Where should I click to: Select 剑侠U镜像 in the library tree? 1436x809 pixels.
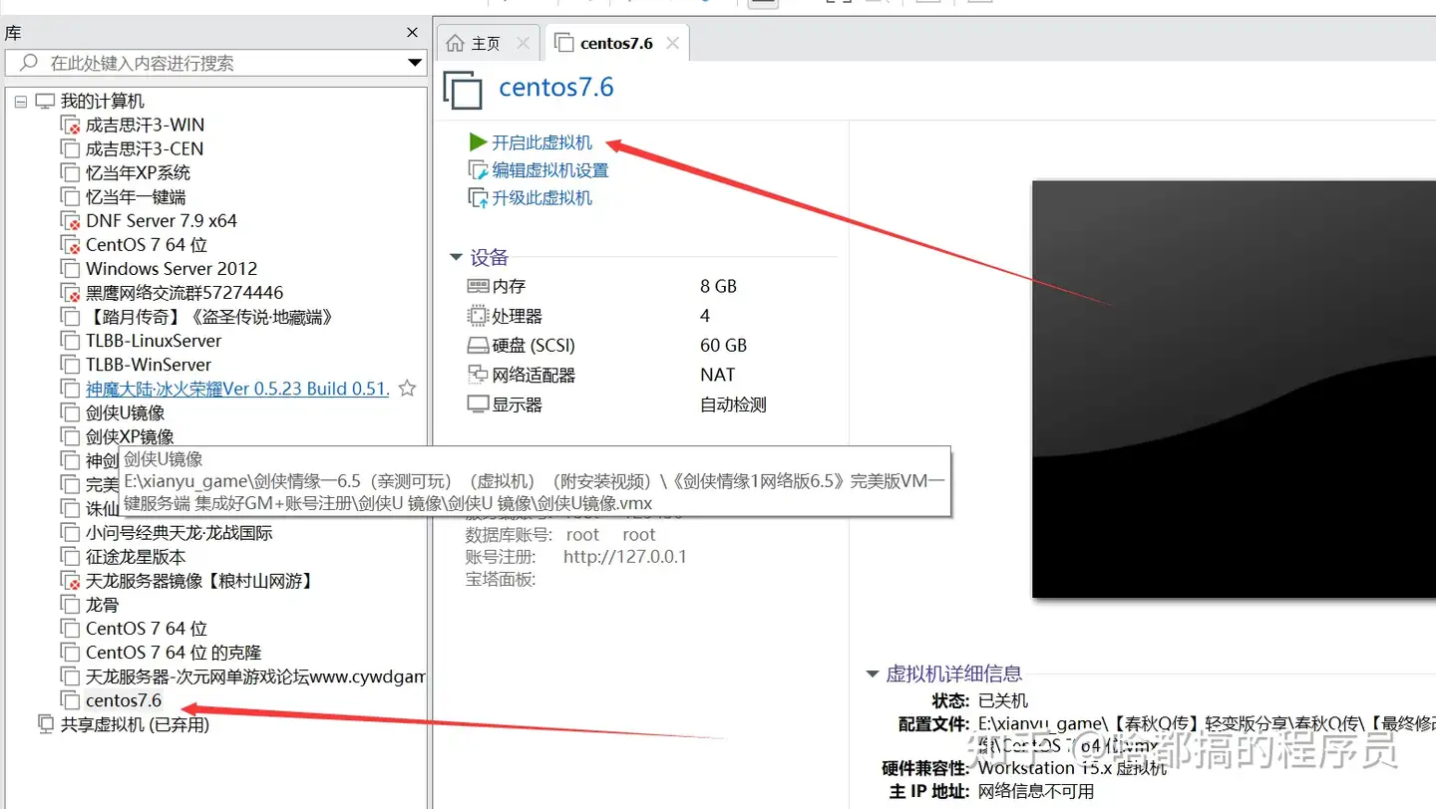pyautogui.click(x=126, y=412)
